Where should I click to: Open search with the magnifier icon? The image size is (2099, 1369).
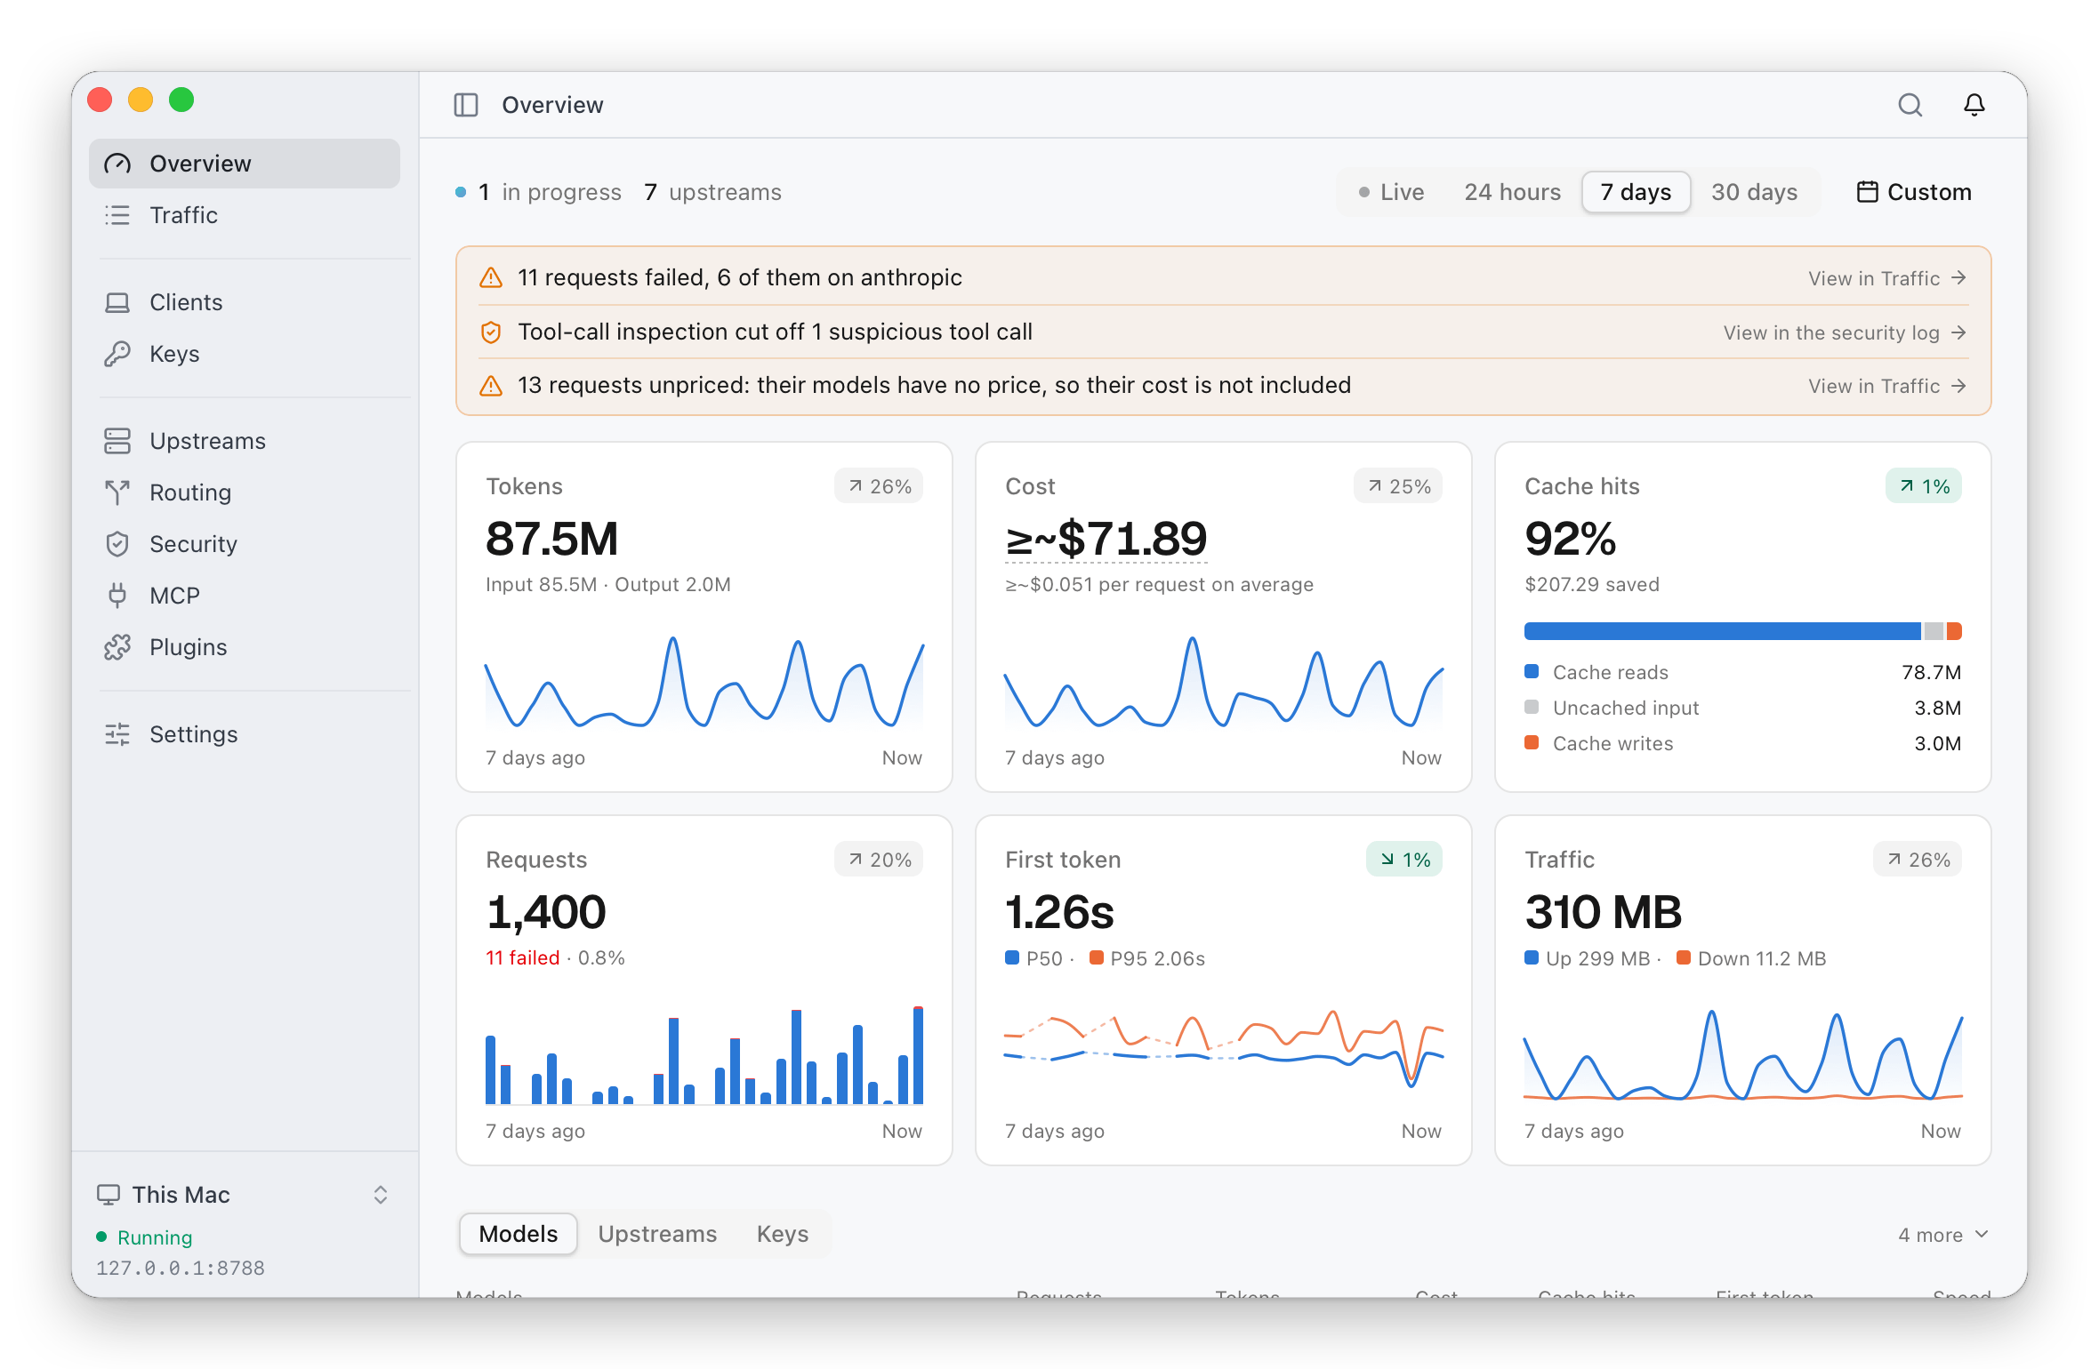pyautogui.click(x=1910, y=105)
